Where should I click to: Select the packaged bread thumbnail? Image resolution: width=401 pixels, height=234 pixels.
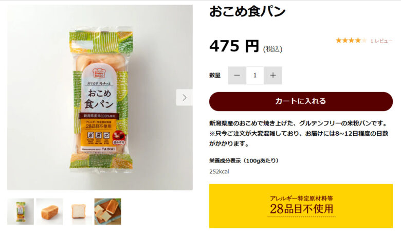[x=21, y=211]
